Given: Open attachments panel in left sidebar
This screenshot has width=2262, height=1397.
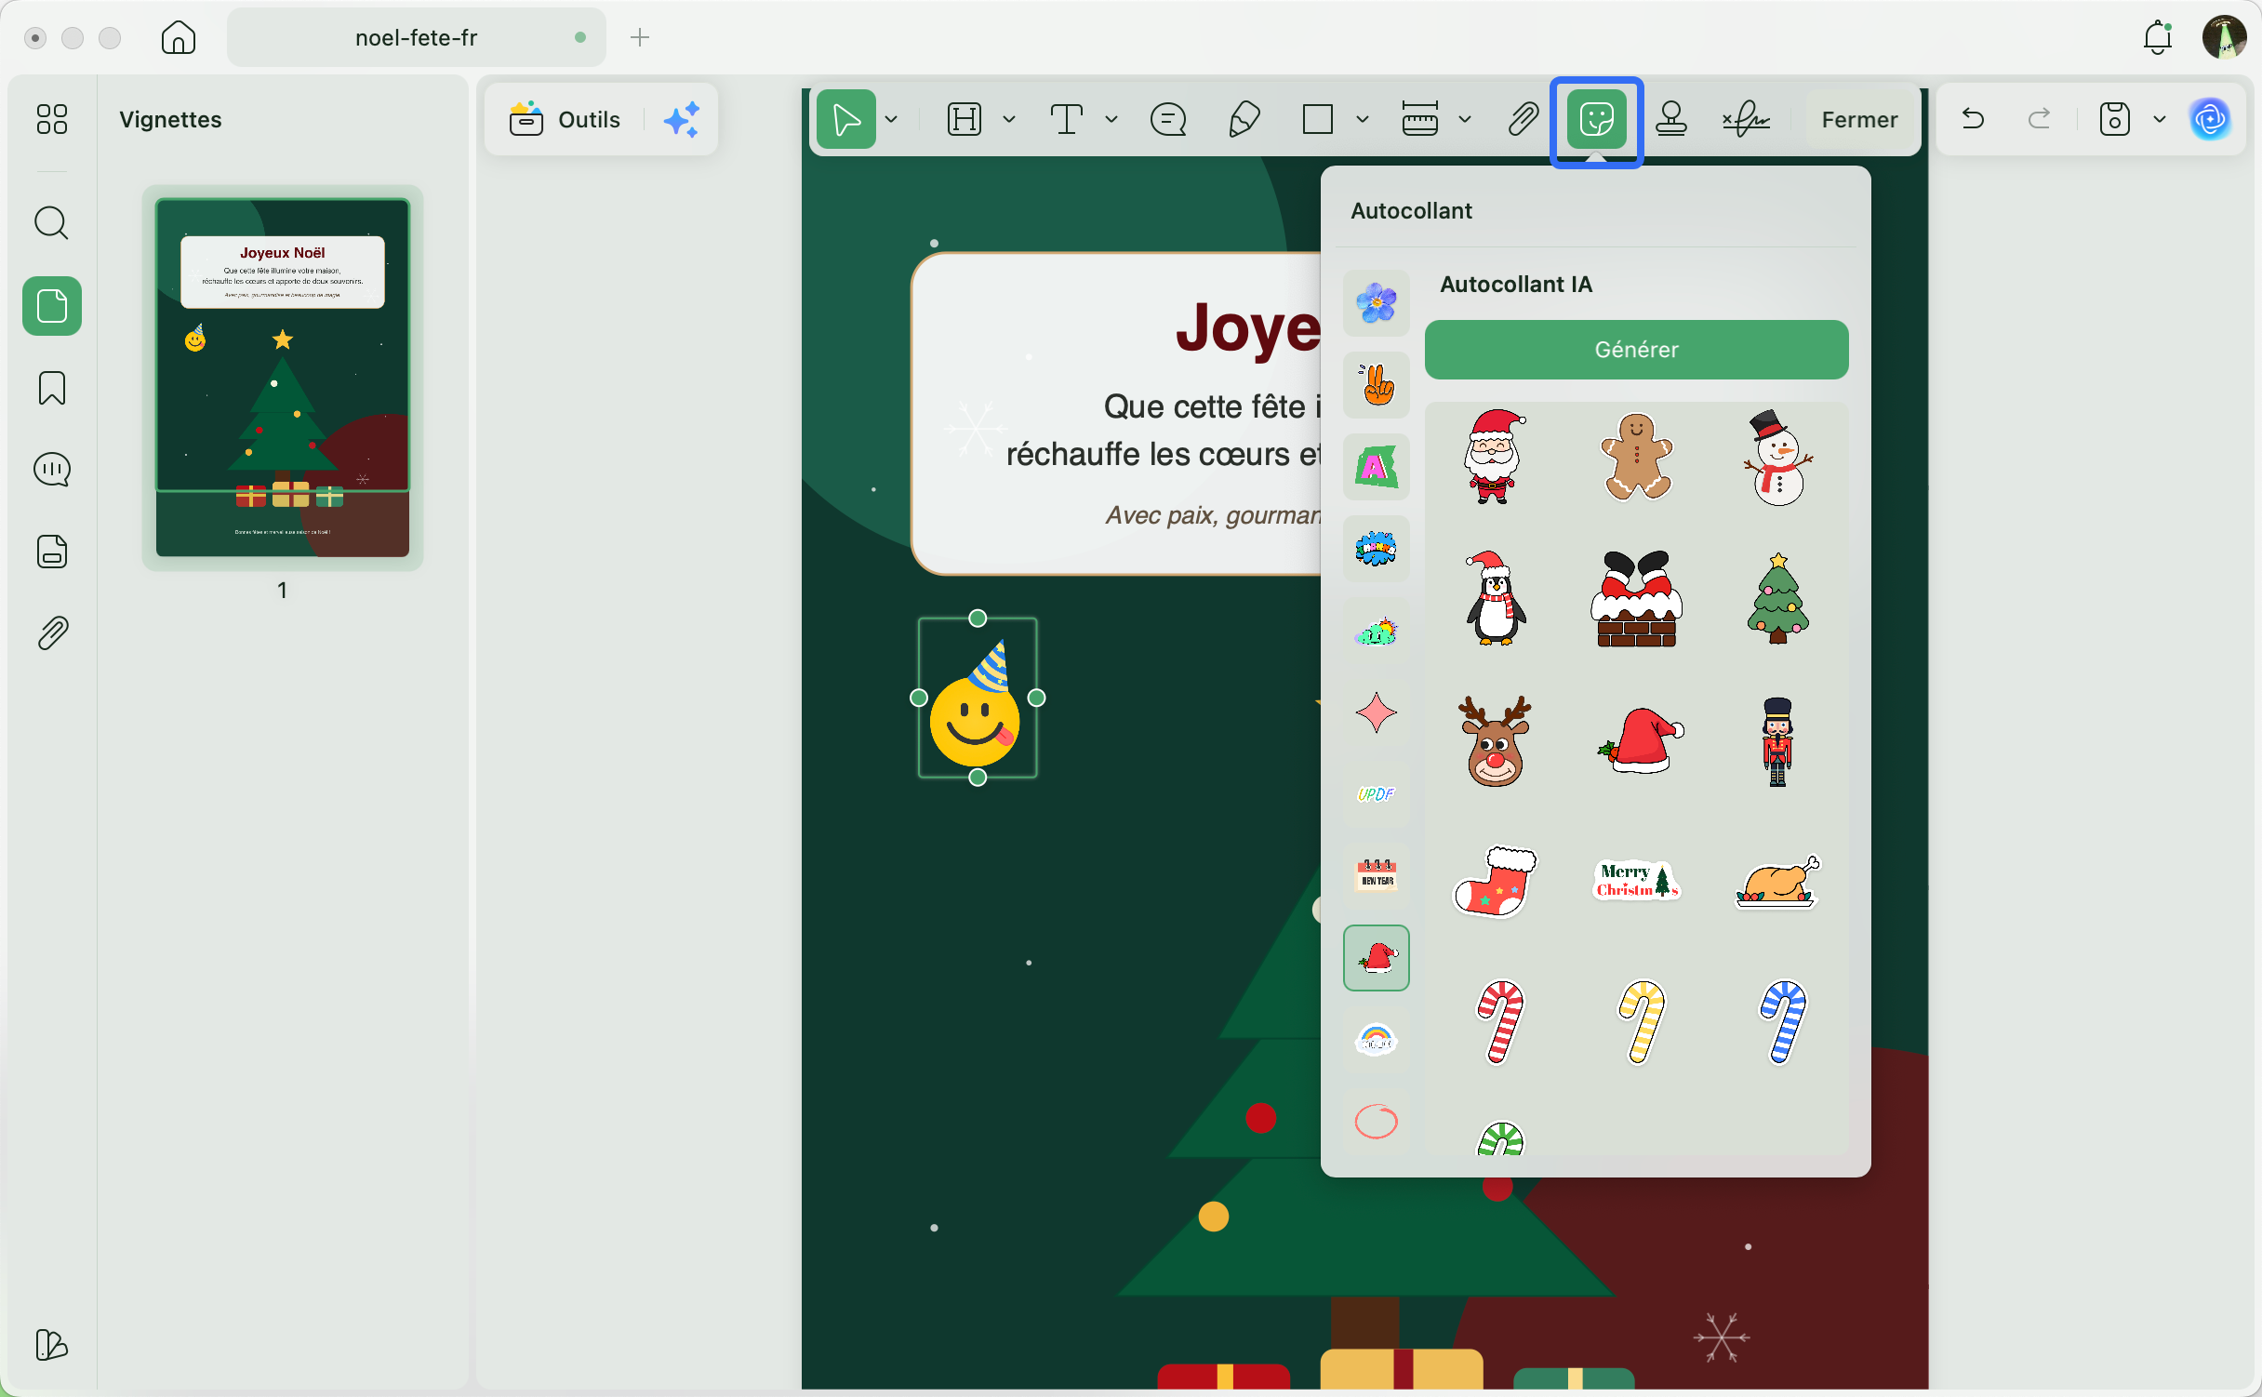Looking at the screenshot, I should (x=52, y=633).
